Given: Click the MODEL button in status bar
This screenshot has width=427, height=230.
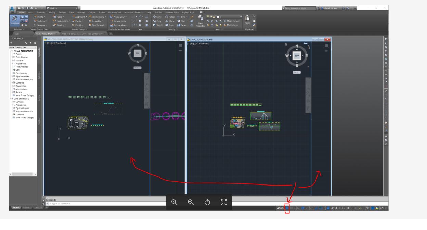Looking at the screenshot, I should [x=280, y=207].
